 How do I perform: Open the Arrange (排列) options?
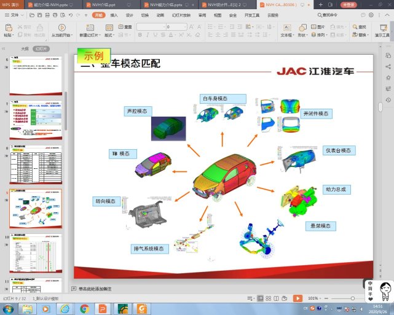tap(319, 34)
